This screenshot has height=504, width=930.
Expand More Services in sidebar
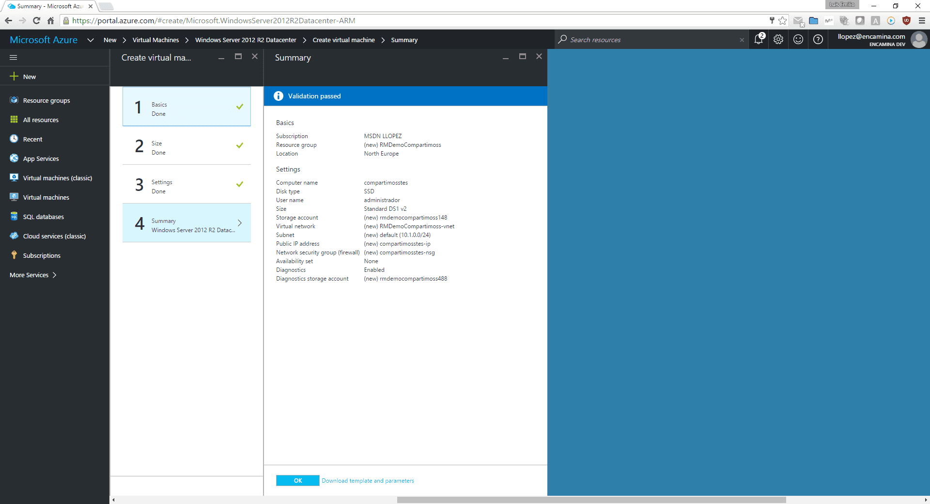(x=33, y=275)
